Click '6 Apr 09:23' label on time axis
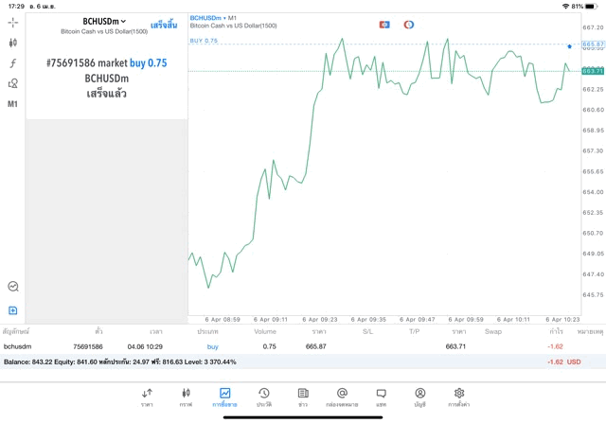The image size is (606, 423). click(320, 320)
